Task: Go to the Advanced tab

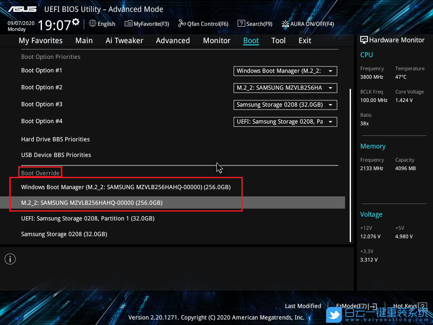Action: (173, 41)
